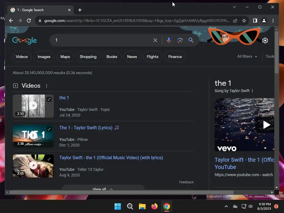Play the 2:15 video thumbnail
The image size is (284, 213).
pos(33,166)
